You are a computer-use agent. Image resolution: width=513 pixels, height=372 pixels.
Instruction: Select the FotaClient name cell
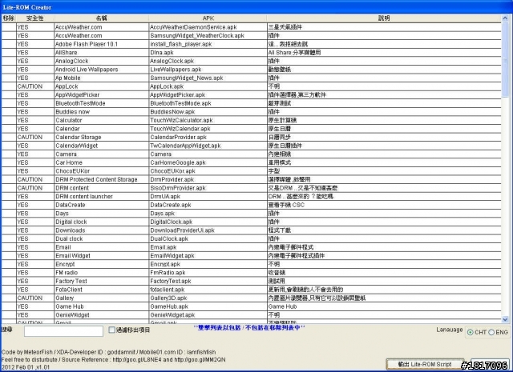pos(101,290)
